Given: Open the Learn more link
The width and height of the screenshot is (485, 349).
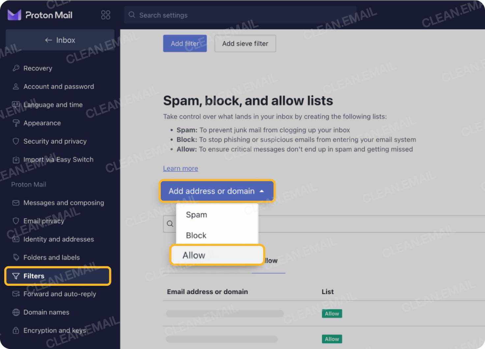Looking at the screenshot, I should tap(180, 168).
